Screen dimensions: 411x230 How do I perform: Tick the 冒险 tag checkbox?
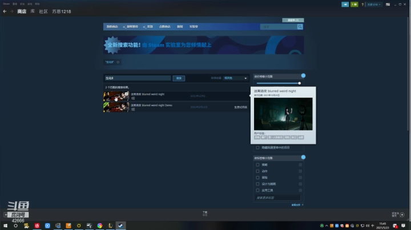[257, 178]
